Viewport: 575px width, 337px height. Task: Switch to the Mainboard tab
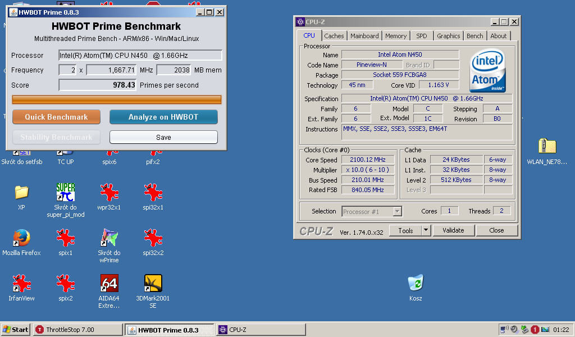[x=364, y=36]
